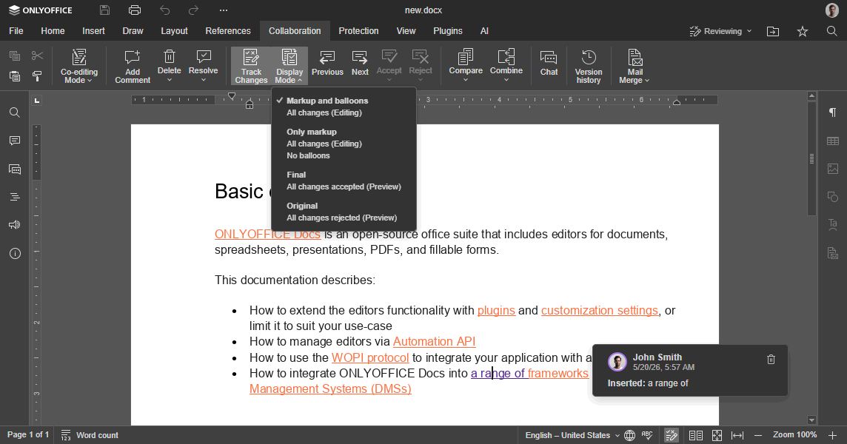Toggle Track Changes button

tap(251, 67)
